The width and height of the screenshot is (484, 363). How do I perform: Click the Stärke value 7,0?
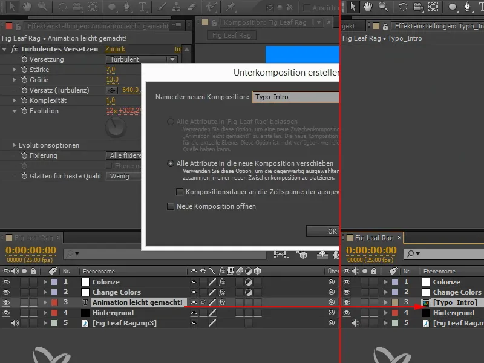click(x=111, y=70)
